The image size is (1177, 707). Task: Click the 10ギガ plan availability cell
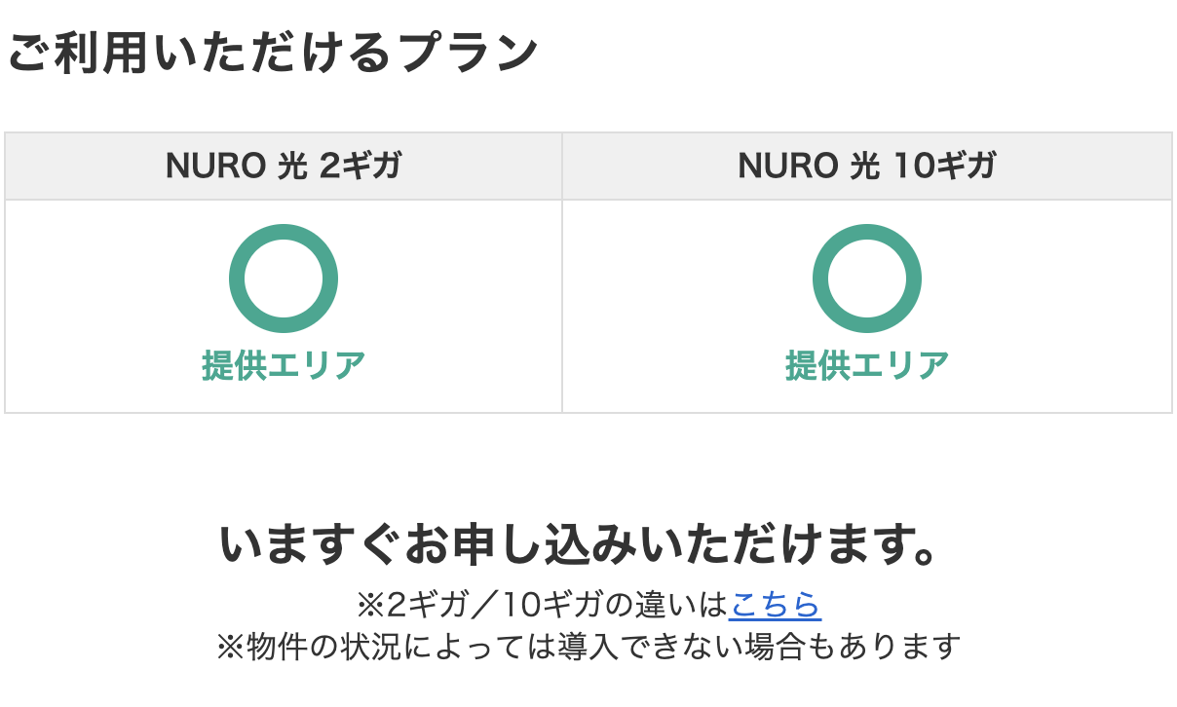point(868,304)
